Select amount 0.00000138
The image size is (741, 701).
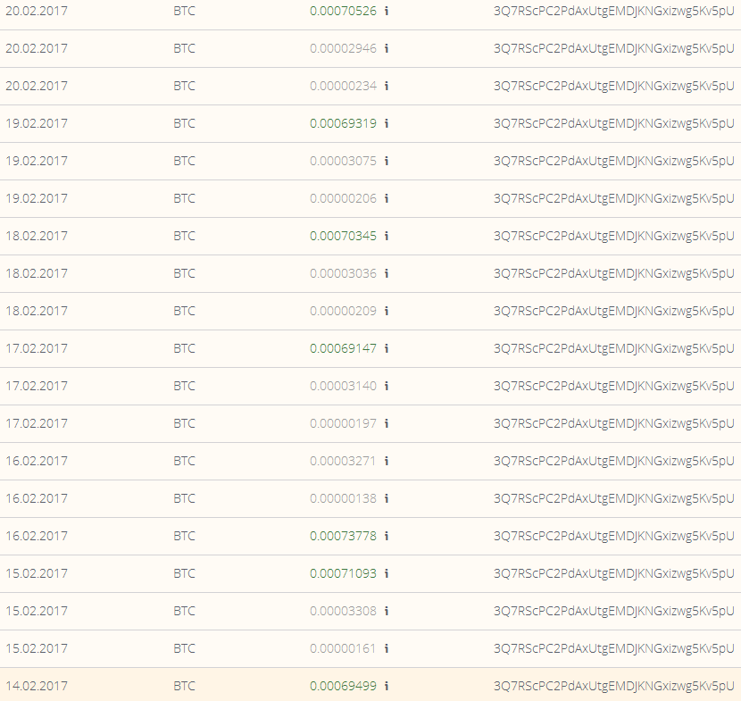click(343, 498)
